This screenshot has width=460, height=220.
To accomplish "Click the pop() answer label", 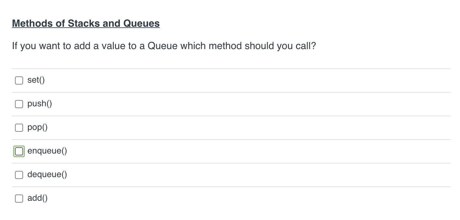I will (37, 127).
